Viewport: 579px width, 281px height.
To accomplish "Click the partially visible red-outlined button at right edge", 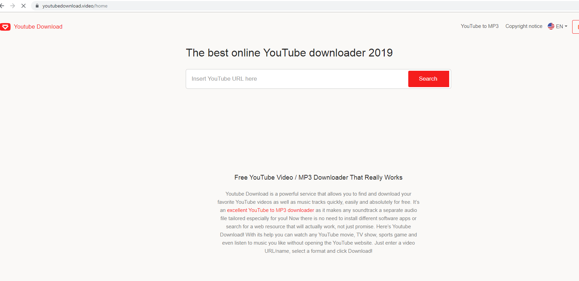I will click(x=576, y=27).
